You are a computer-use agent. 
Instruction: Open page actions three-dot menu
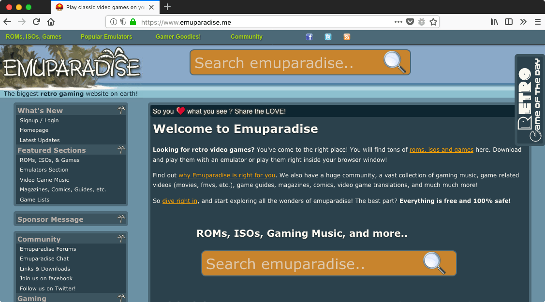coord(398,22)
